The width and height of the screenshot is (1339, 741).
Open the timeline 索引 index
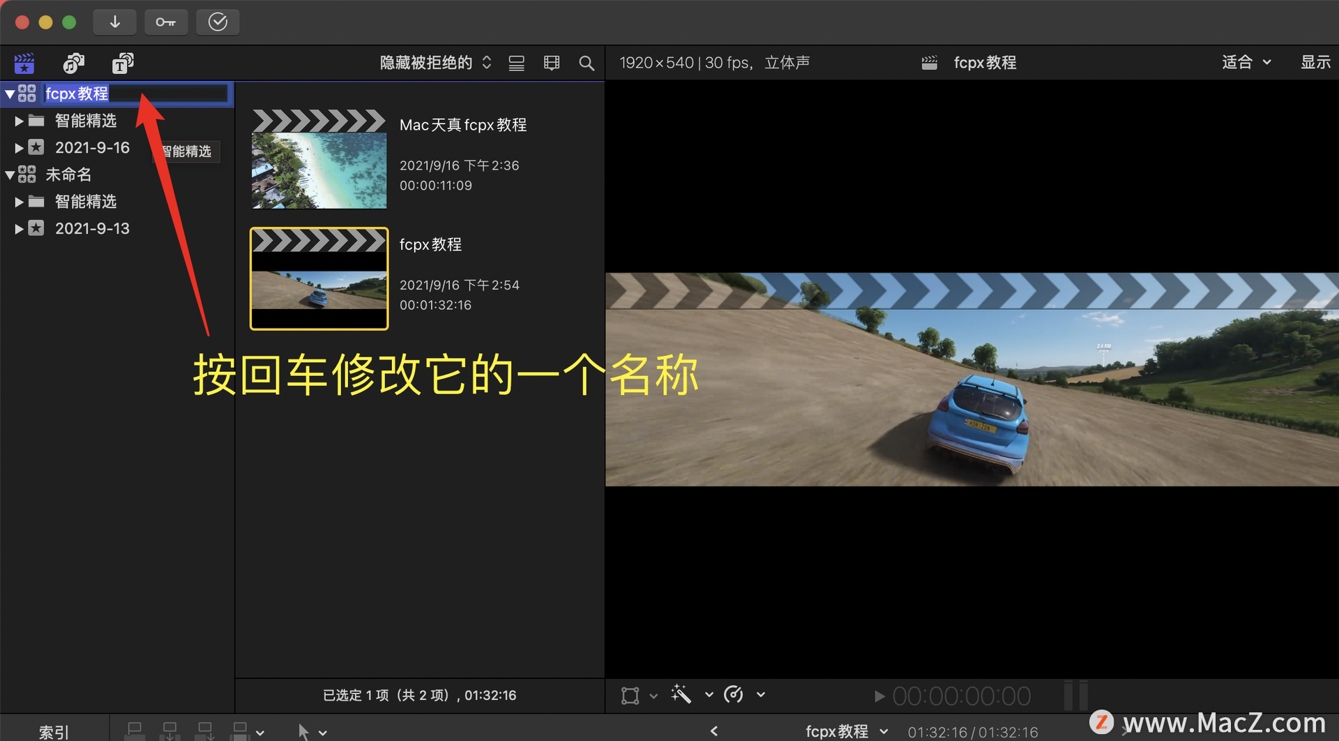(54, 732)
